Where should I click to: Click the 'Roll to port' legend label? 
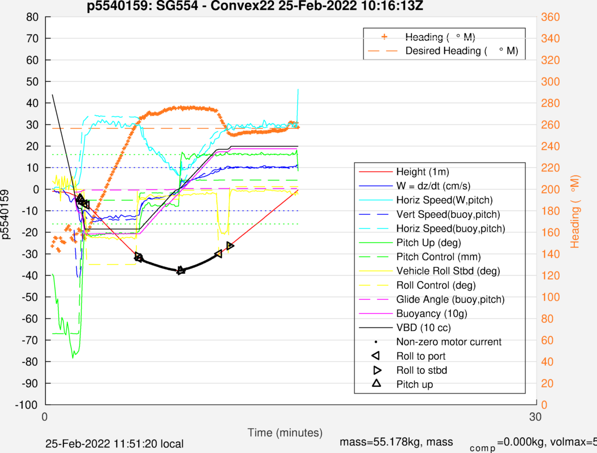coord(420,356)
